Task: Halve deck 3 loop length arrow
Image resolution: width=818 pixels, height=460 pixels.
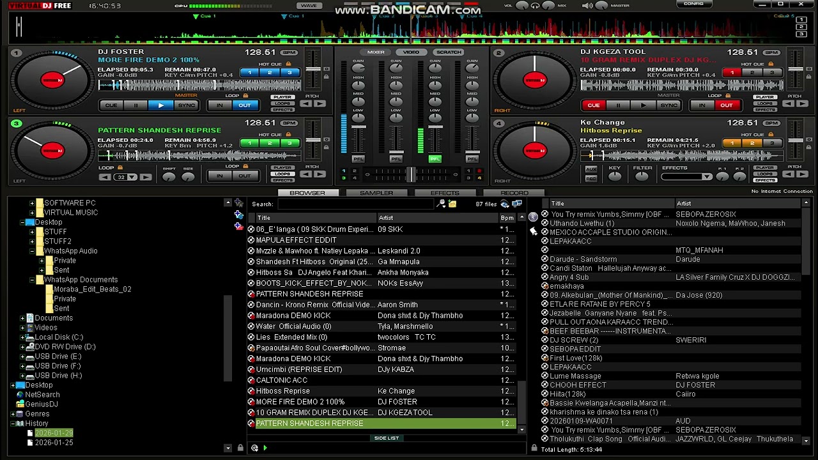Action: point(105,177)
